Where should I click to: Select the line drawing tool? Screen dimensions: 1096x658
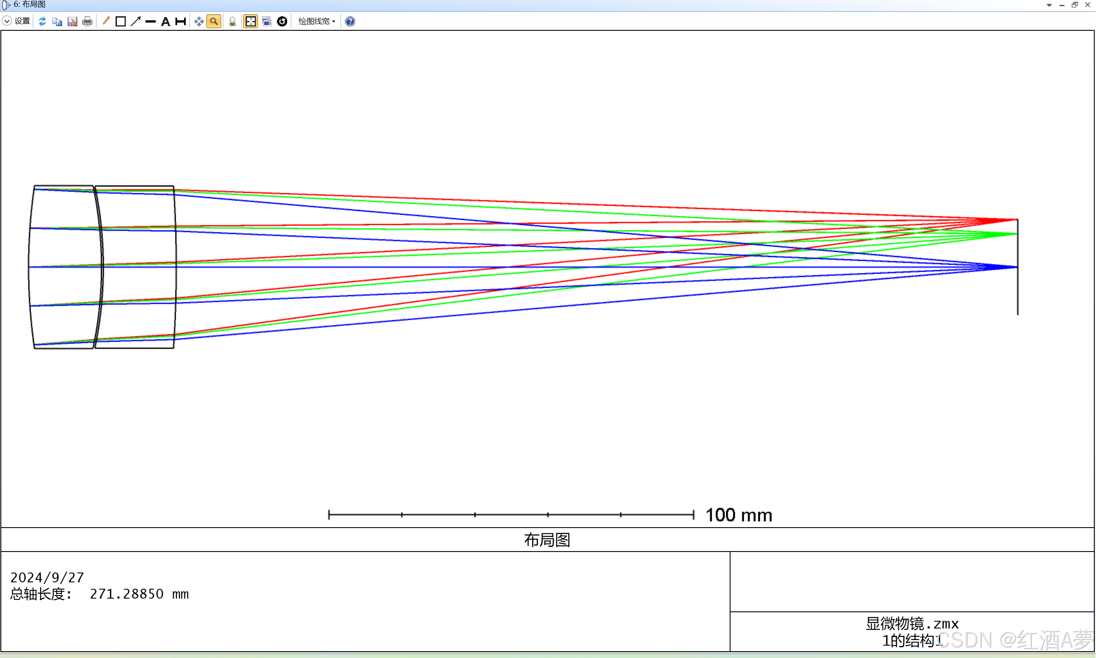[x=150, y=21]
